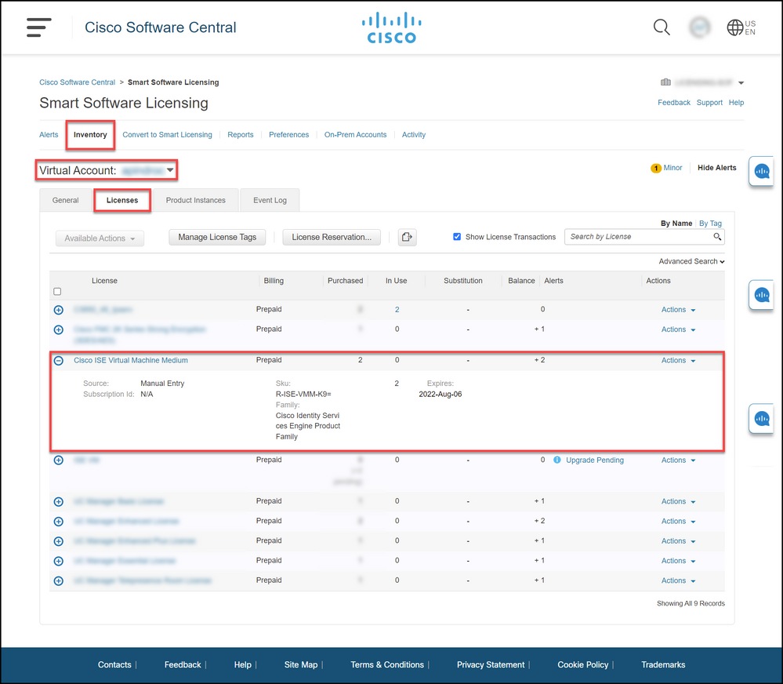
Task: Click the magnifier in Search by License
Action: 717,236
